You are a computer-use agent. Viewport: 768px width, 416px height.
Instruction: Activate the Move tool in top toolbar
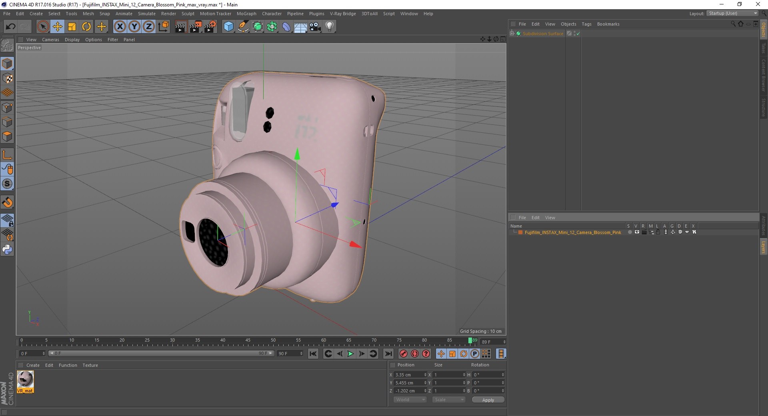click(58, 27)
